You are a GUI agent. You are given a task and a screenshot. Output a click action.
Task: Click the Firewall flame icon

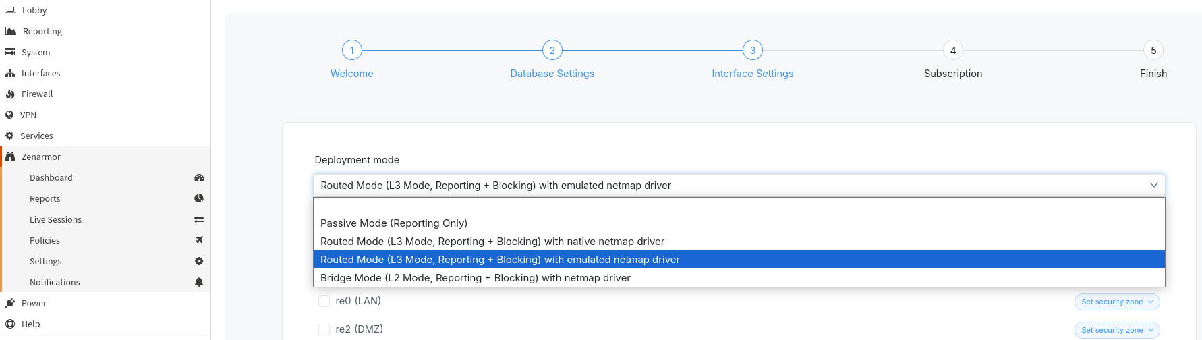(x=10, y=94)
